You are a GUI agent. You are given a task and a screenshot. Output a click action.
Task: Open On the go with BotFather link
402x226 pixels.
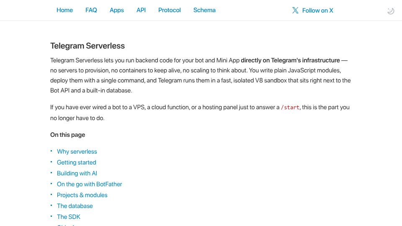point(89,184)
